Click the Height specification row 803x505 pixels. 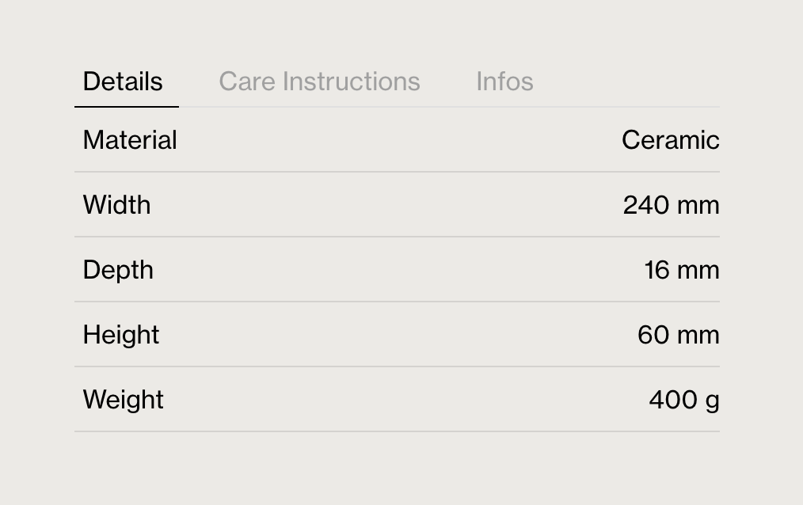(396, 335)
